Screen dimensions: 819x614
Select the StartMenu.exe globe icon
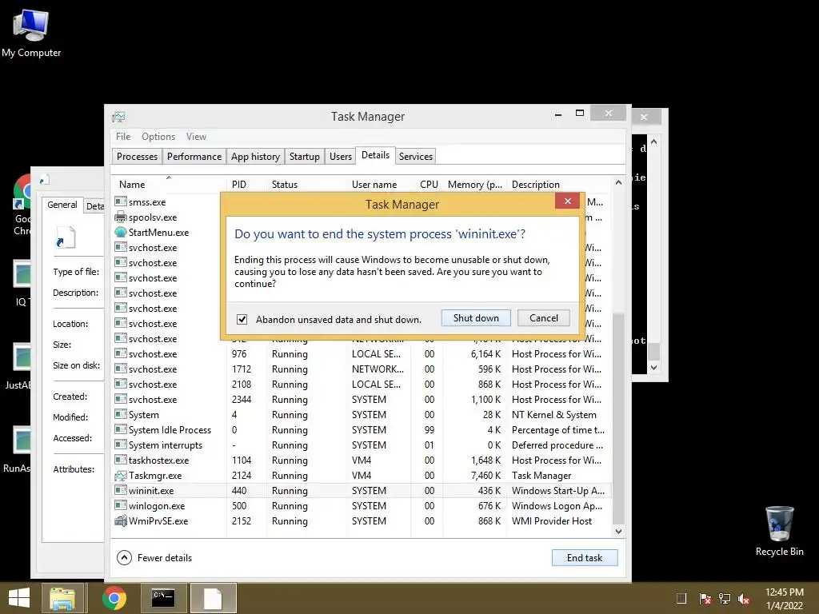[x=121, y=232]
